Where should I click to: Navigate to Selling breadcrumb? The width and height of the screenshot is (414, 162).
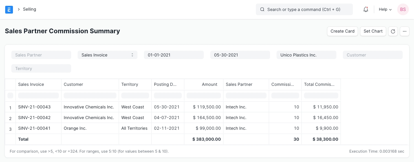pyautogui.click(x=29, y=9)
